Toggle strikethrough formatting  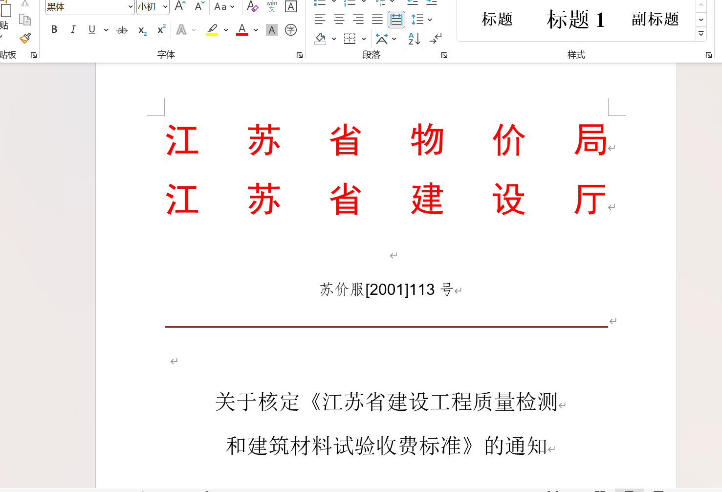(x=122, y=30)
